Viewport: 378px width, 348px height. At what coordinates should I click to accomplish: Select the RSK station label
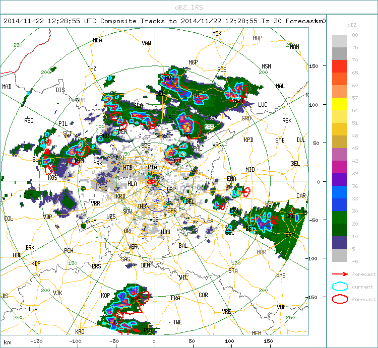287,121
